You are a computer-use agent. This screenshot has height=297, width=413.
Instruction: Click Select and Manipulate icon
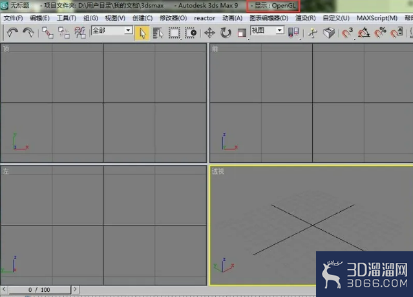[x=313, y=33]
